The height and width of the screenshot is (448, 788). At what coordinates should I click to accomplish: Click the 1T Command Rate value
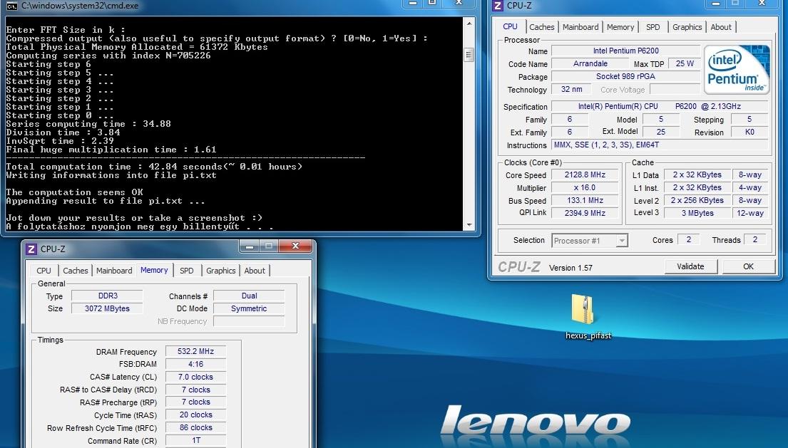tap(195, 440)
